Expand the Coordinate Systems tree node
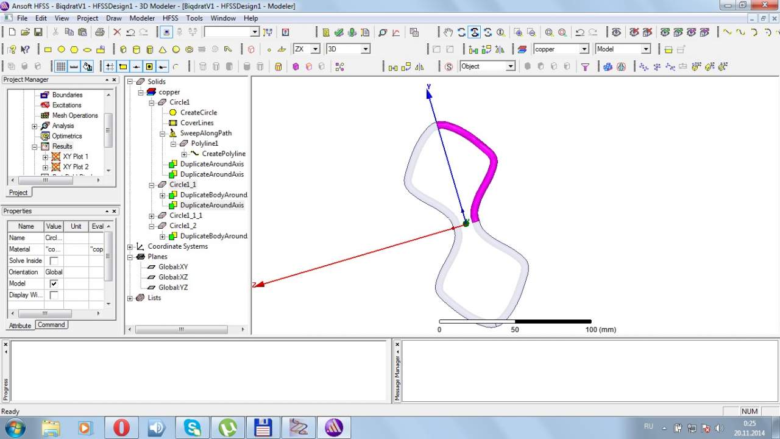 130,247
